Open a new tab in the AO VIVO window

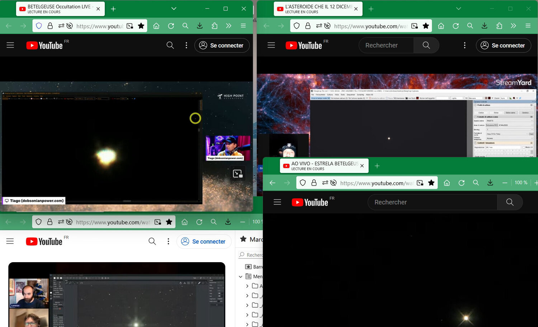tap(377, 166)
